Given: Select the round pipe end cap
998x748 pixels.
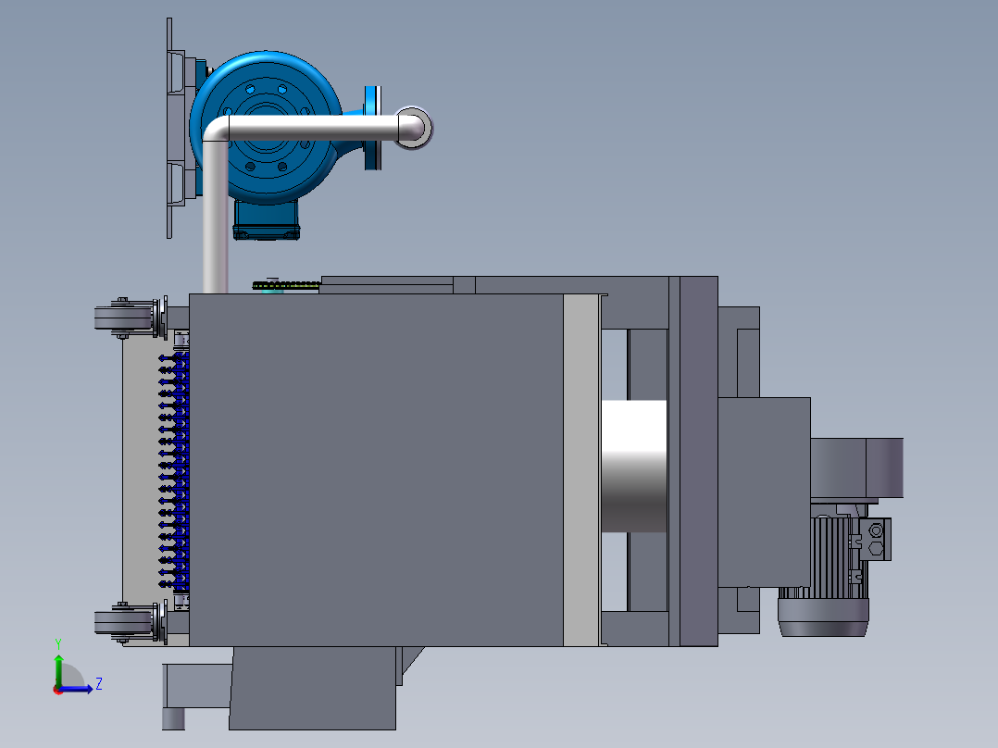Looking at the screenshot, I should coord(413,128).
